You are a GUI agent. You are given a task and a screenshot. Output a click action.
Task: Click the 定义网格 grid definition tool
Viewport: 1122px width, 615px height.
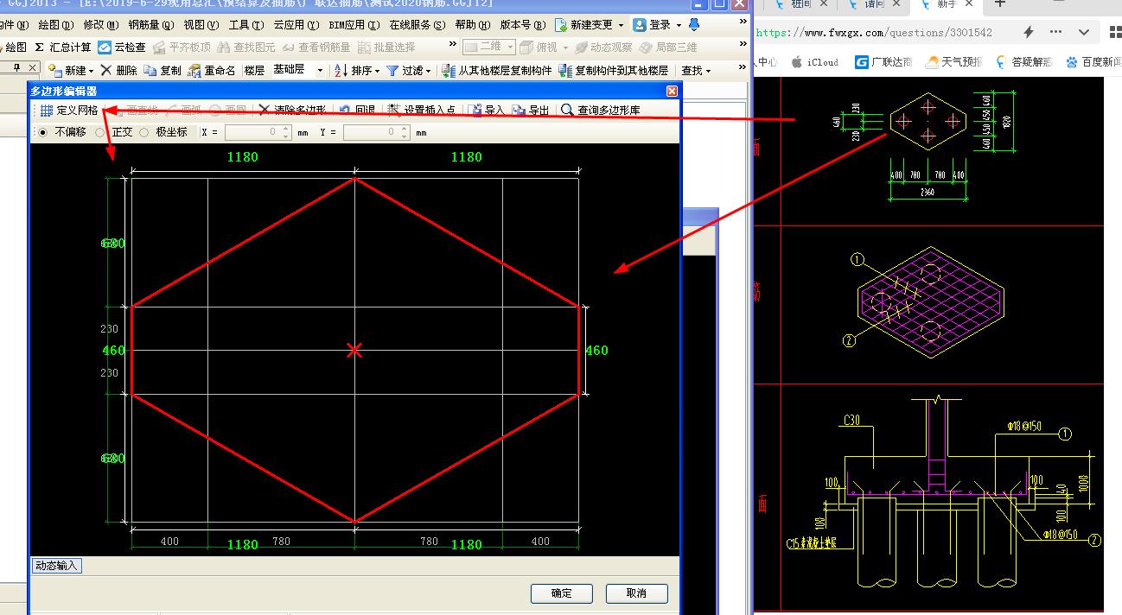point(69,111)
